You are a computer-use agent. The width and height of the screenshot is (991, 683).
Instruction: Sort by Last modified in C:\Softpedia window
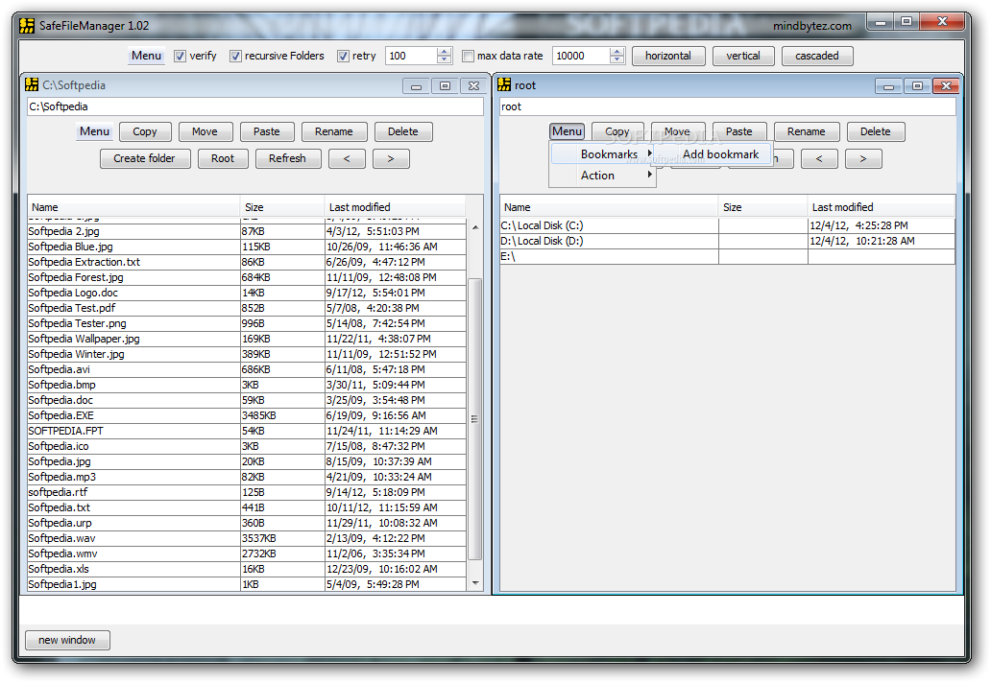click(395, 207)
